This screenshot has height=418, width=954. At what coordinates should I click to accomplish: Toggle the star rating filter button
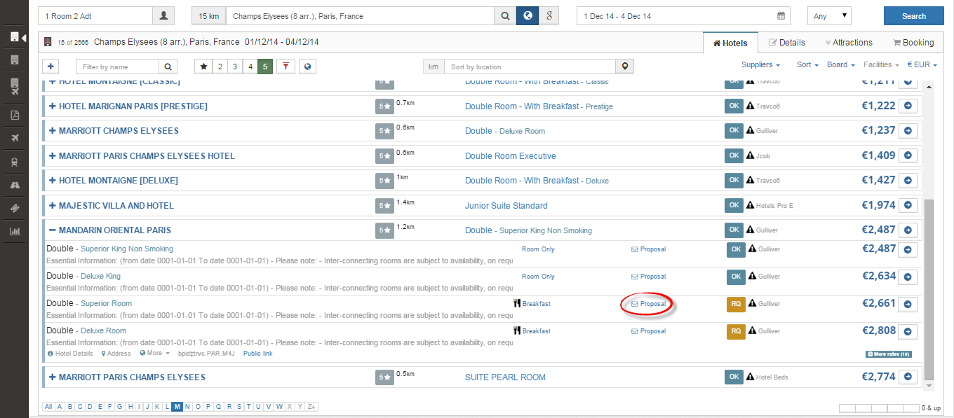pos(203,67)
